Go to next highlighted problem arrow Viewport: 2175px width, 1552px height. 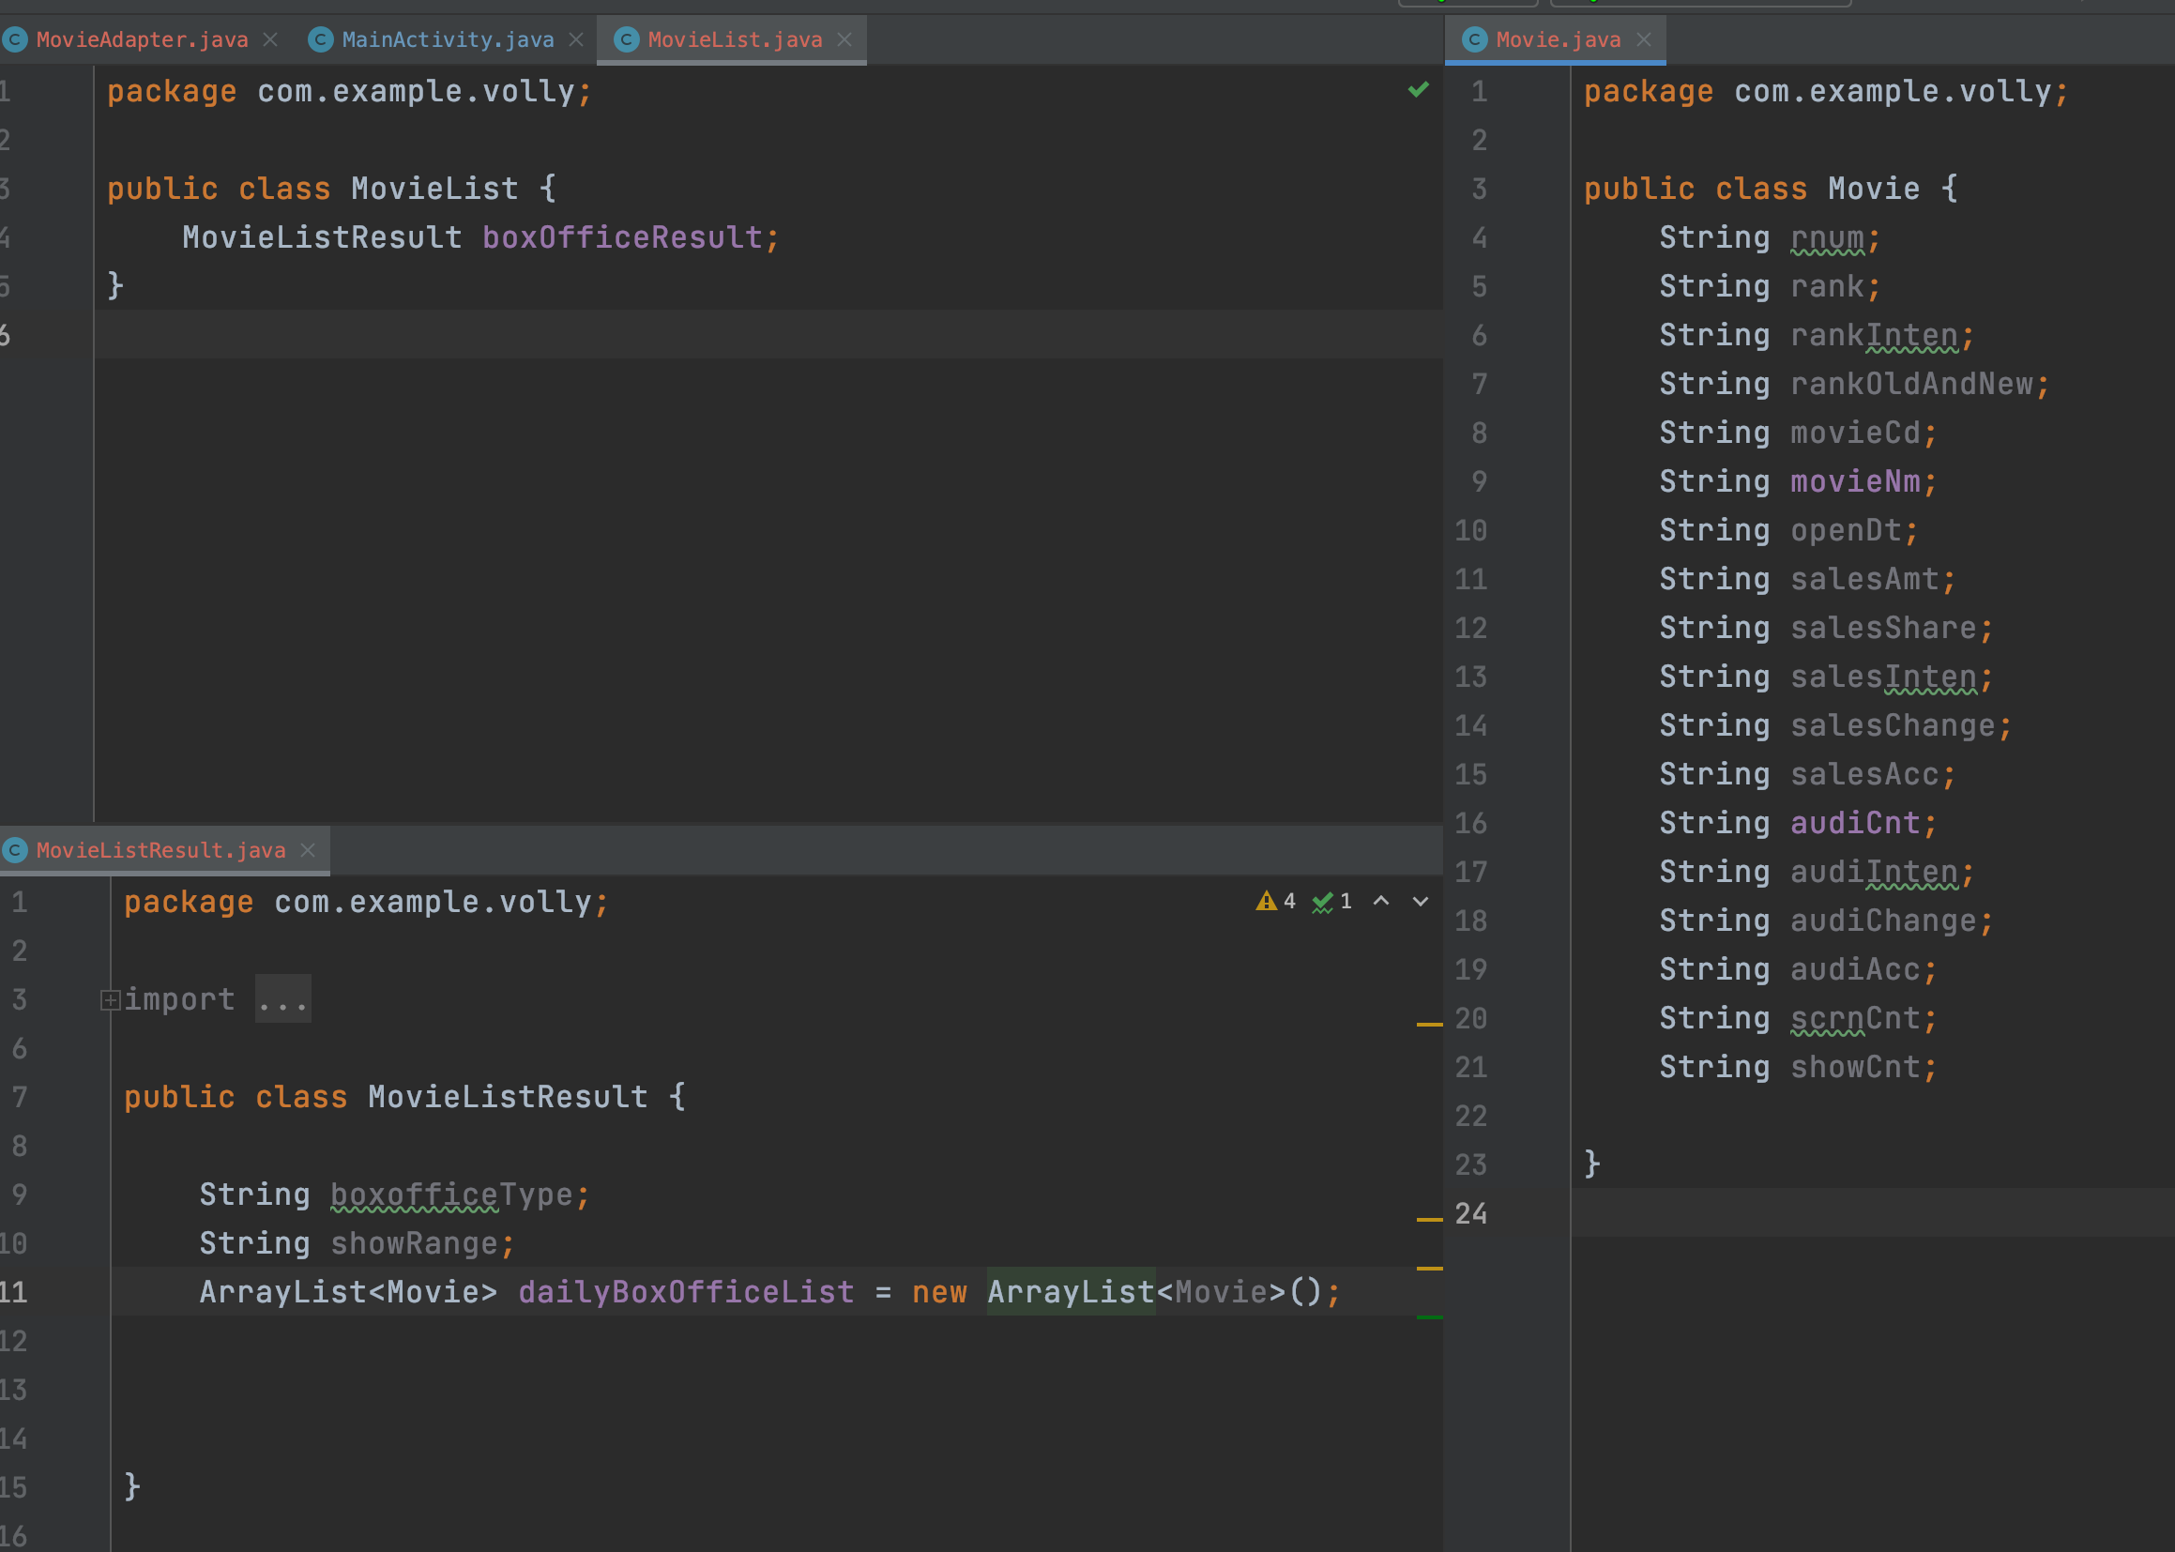[x=1421, y=901]
